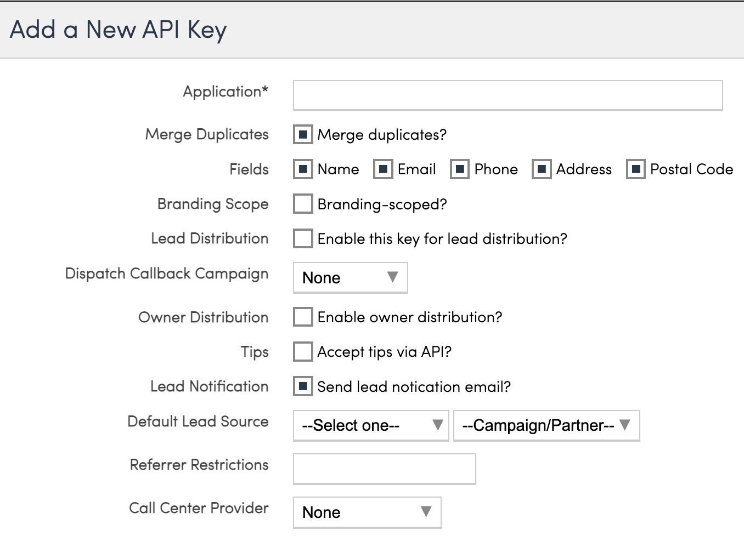
Task: Open the Dispatch Callback Campaign dropdown
Action: click(350, 278)
